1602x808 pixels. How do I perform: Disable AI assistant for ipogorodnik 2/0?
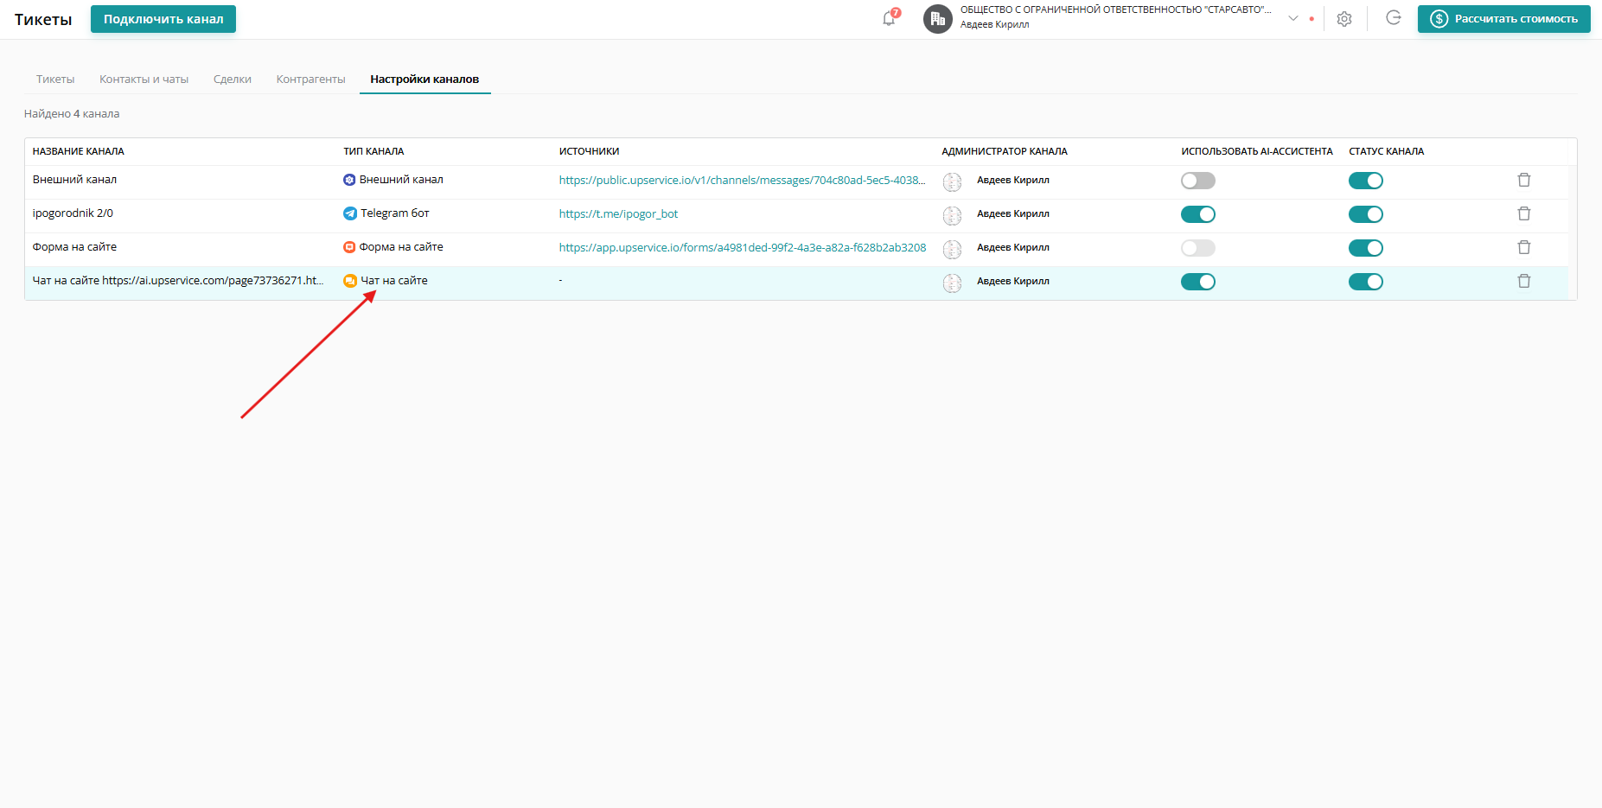point(1198,214)
